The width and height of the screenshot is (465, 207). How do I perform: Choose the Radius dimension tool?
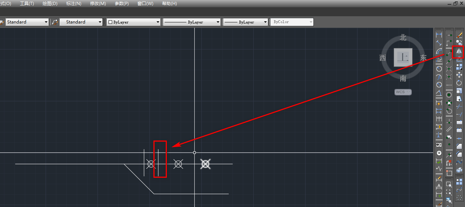point(439,68)
